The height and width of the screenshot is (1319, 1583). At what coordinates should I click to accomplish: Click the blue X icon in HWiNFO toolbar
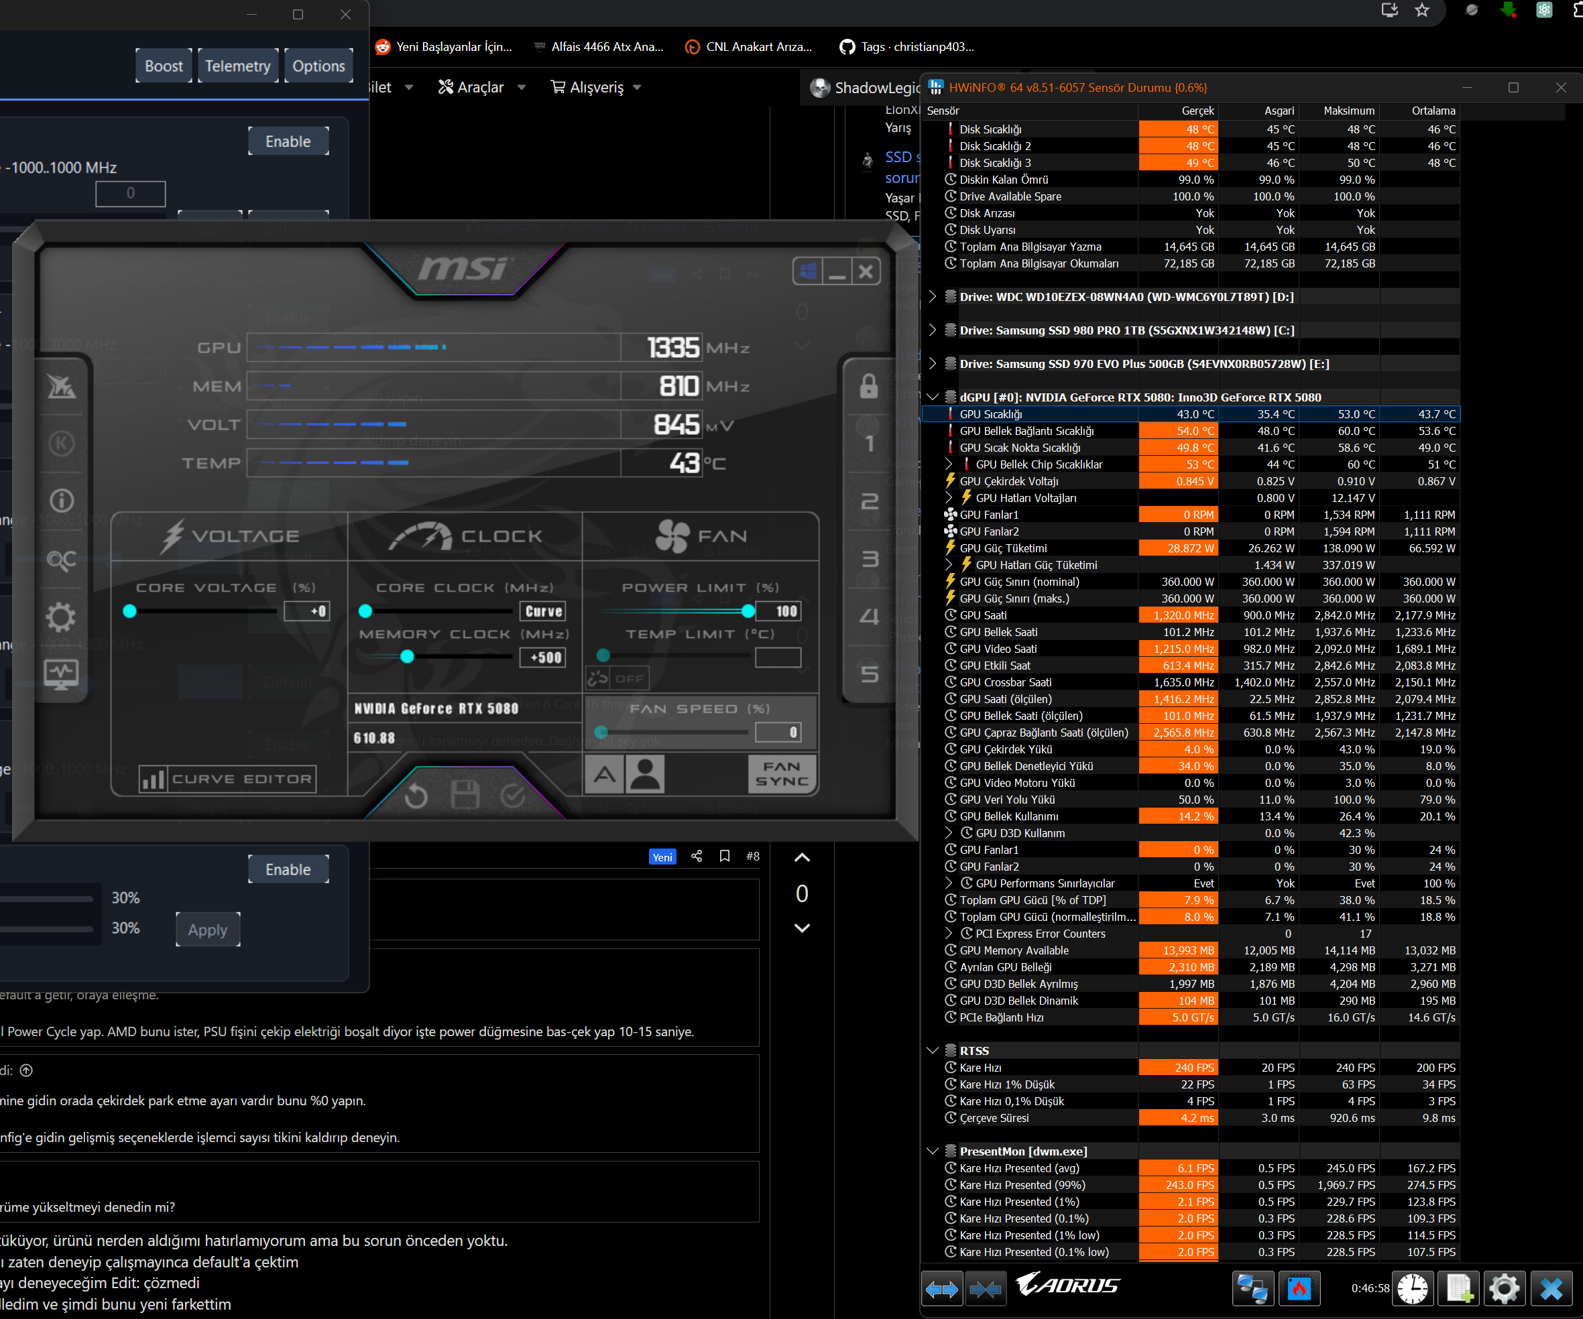(1551, 1289)
